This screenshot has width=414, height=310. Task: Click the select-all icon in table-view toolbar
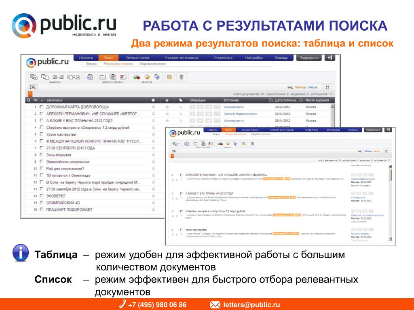[34, 77]
